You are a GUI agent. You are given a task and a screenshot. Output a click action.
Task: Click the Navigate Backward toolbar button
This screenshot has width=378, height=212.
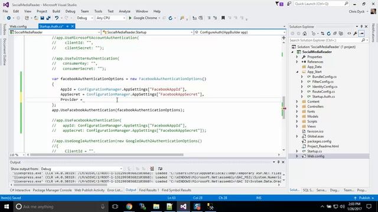point(9,18)
